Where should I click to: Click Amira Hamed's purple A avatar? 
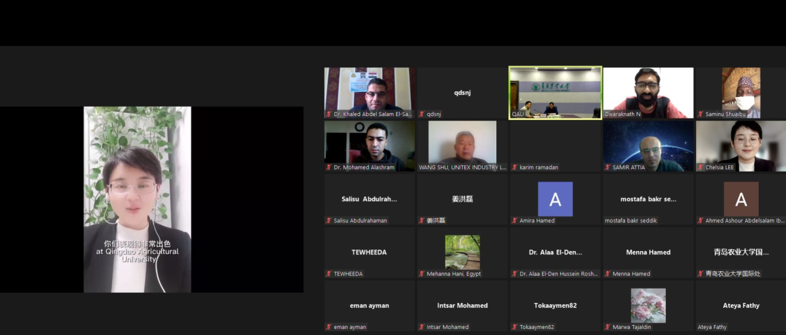point(555,199)
